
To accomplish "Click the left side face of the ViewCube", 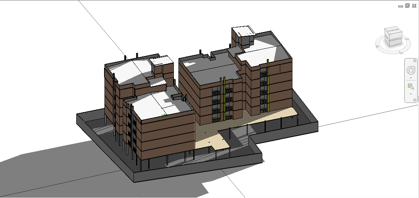I will click(x=387, y=37).
